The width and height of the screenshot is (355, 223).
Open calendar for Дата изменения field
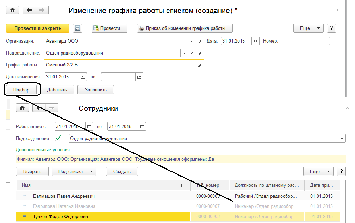click(x=83, y=77)
